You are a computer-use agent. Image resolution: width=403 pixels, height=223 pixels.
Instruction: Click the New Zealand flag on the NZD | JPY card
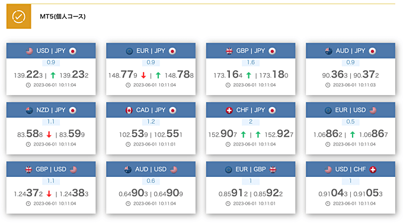29,111
